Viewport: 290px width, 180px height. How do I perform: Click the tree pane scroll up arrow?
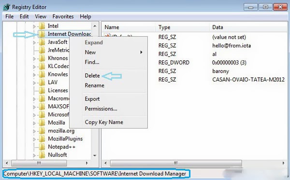pyautogui.click(x=95, y=26)
